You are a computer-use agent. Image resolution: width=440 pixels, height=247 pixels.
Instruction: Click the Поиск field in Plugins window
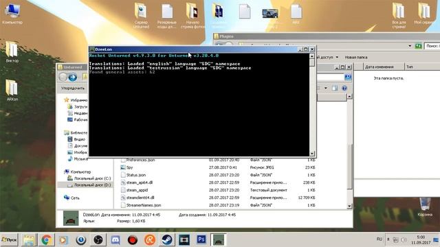432,46
